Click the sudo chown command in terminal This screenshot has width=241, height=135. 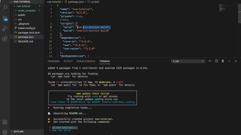click(x=93, y=102)
